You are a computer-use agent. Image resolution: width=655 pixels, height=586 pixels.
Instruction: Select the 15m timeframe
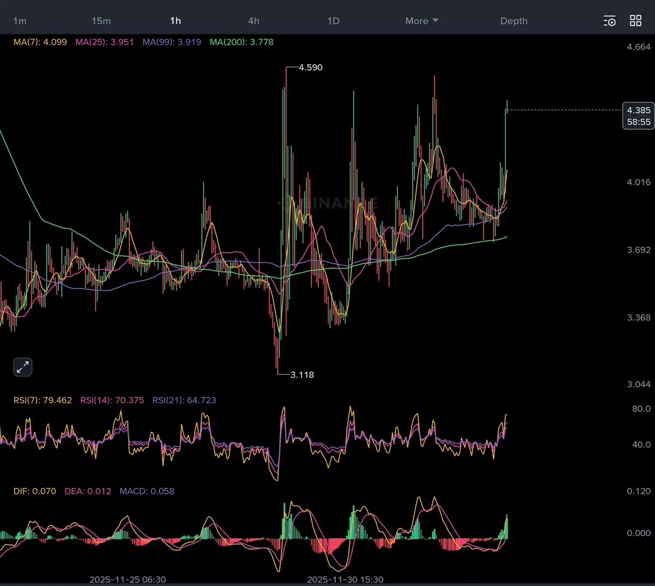(x=101, y=21)
